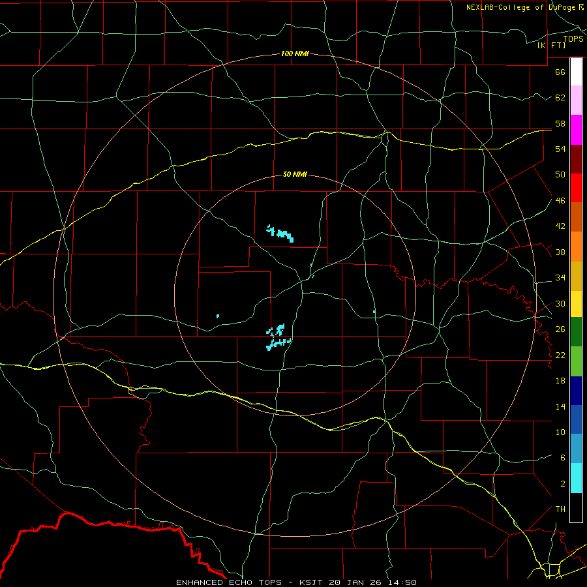Click the 'KSJT' station identifier
This screenshot has width=587, height=587.
312,582
